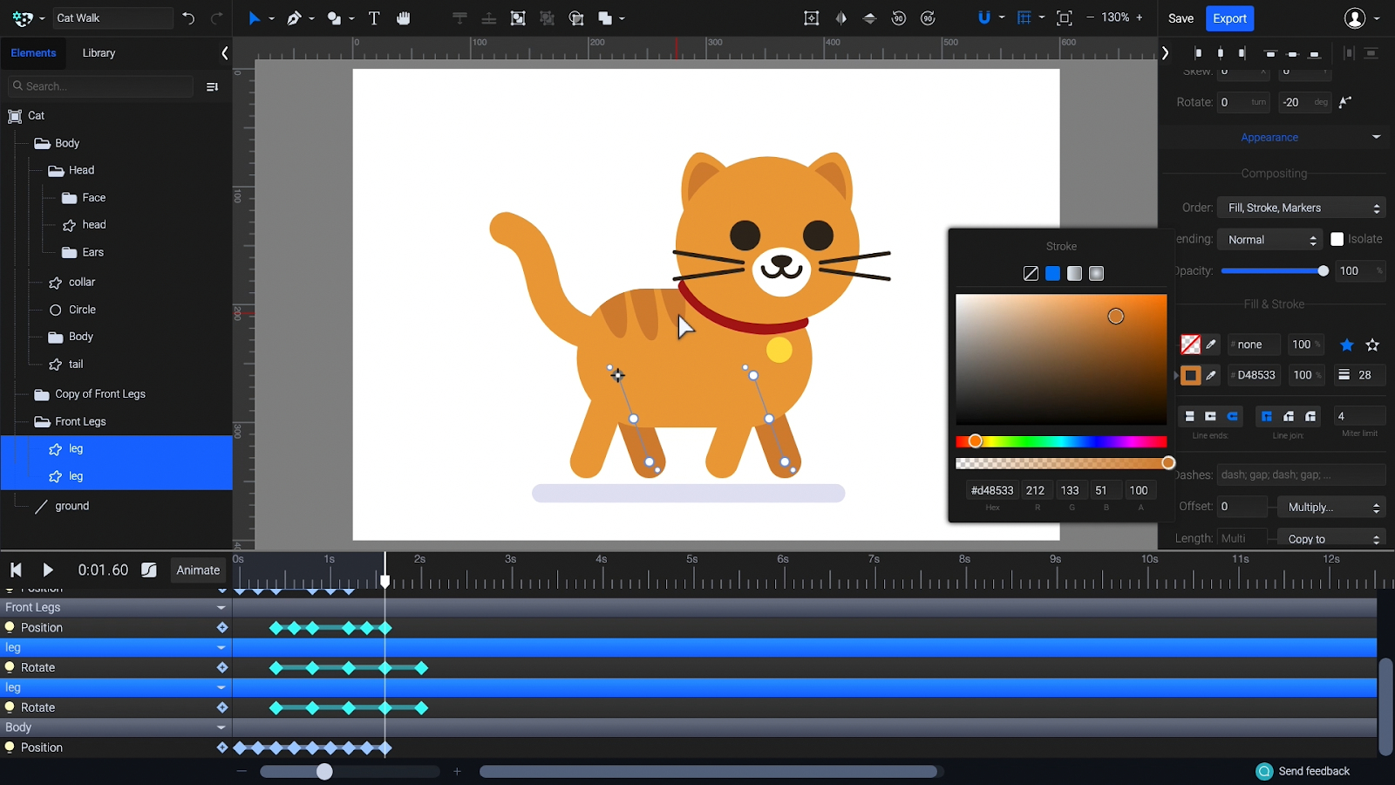Screen dimensions: 1395x785
Task: Check the Isolate checkbox
Action: point(1337,239)
